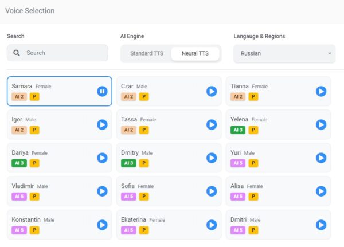Pause the Samara voice preview
This screenshot has height=247, width=344.
(102, 91)
